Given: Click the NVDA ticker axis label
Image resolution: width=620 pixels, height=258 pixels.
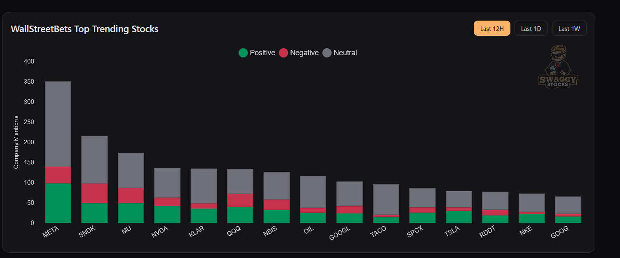Looking at the screenshot, I should pyautogui.click(x=160, y=233).
